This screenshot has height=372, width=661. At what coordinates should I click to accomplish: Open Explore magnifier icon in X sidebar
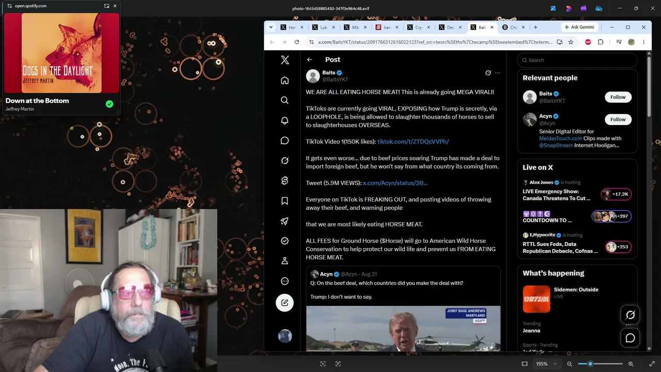tap(285, 100)
